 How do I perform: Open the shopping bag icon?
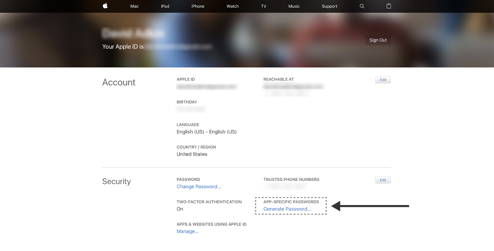point(389,6)
